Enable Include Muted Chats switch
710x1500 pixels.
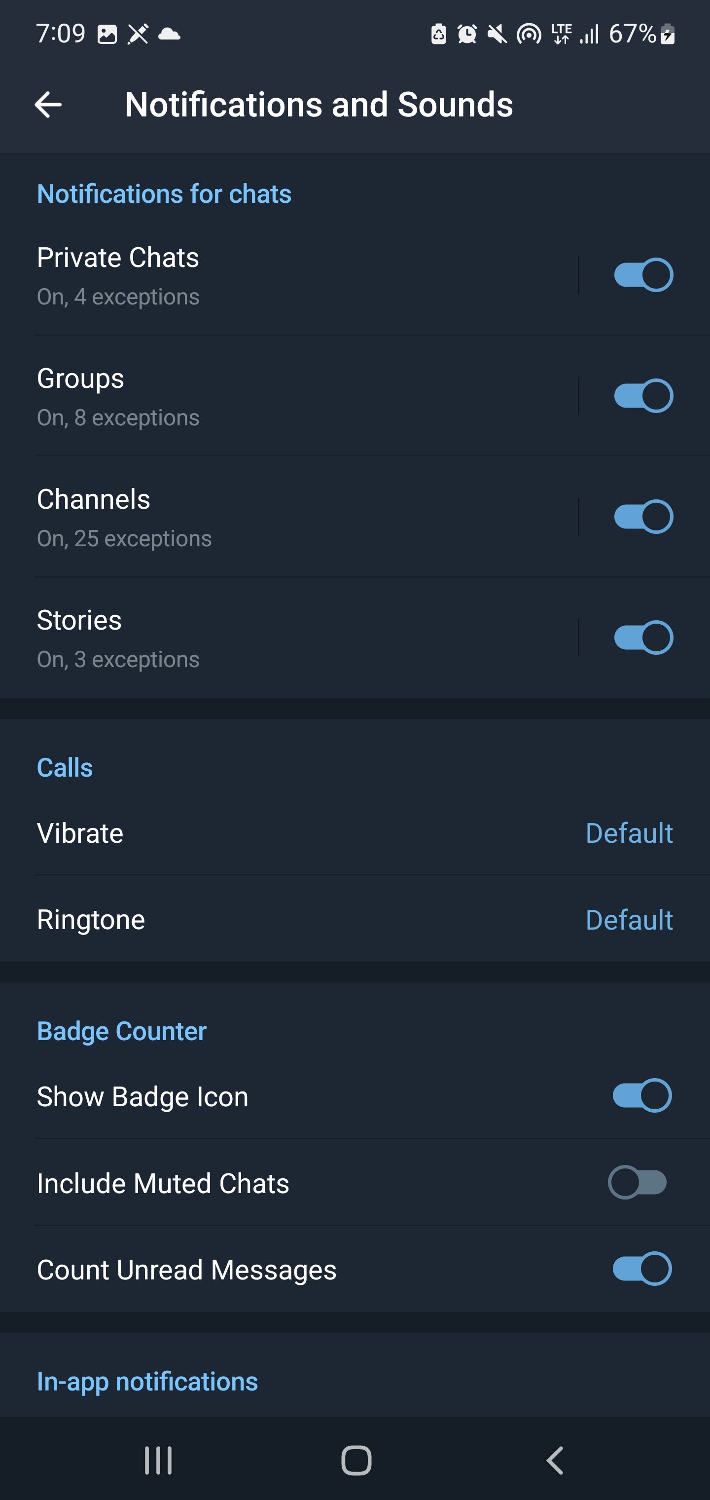[x=638, y=1183]
